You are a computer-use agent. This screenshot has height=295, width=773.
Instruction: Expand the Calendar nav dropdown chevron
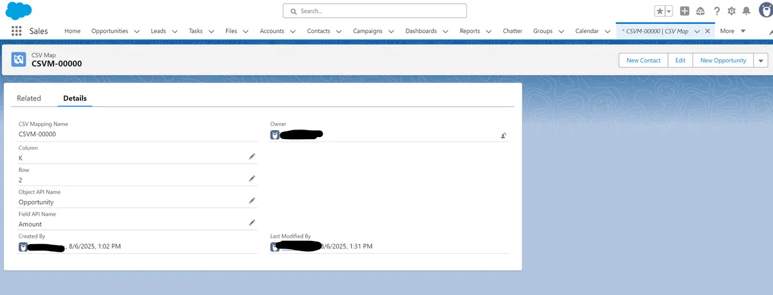[x=607, y=31]
